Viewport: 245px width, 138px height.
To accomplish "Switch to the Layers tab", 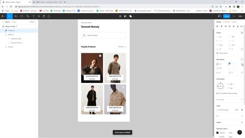I will [7, 22].
